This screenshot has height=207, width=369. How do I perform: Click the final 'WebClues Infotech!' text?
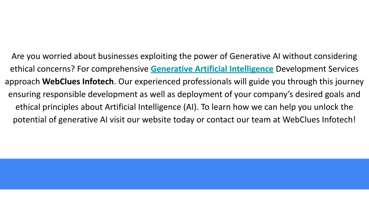319,120
